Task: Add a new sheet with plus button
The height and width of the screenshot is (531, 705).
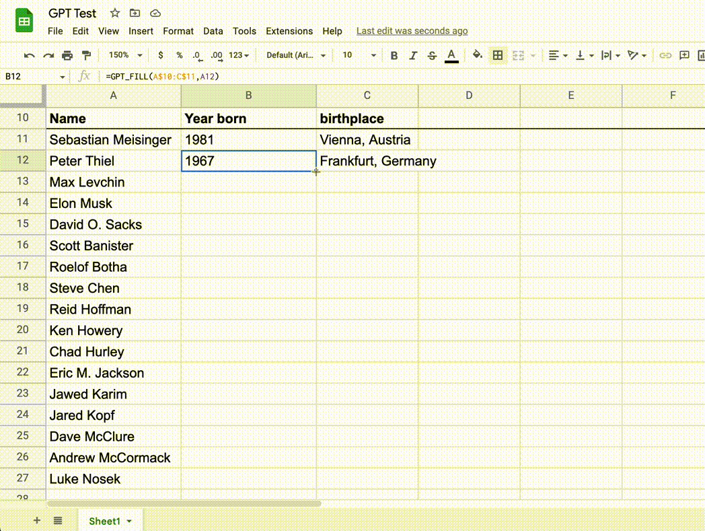Action: coord(37,520)
